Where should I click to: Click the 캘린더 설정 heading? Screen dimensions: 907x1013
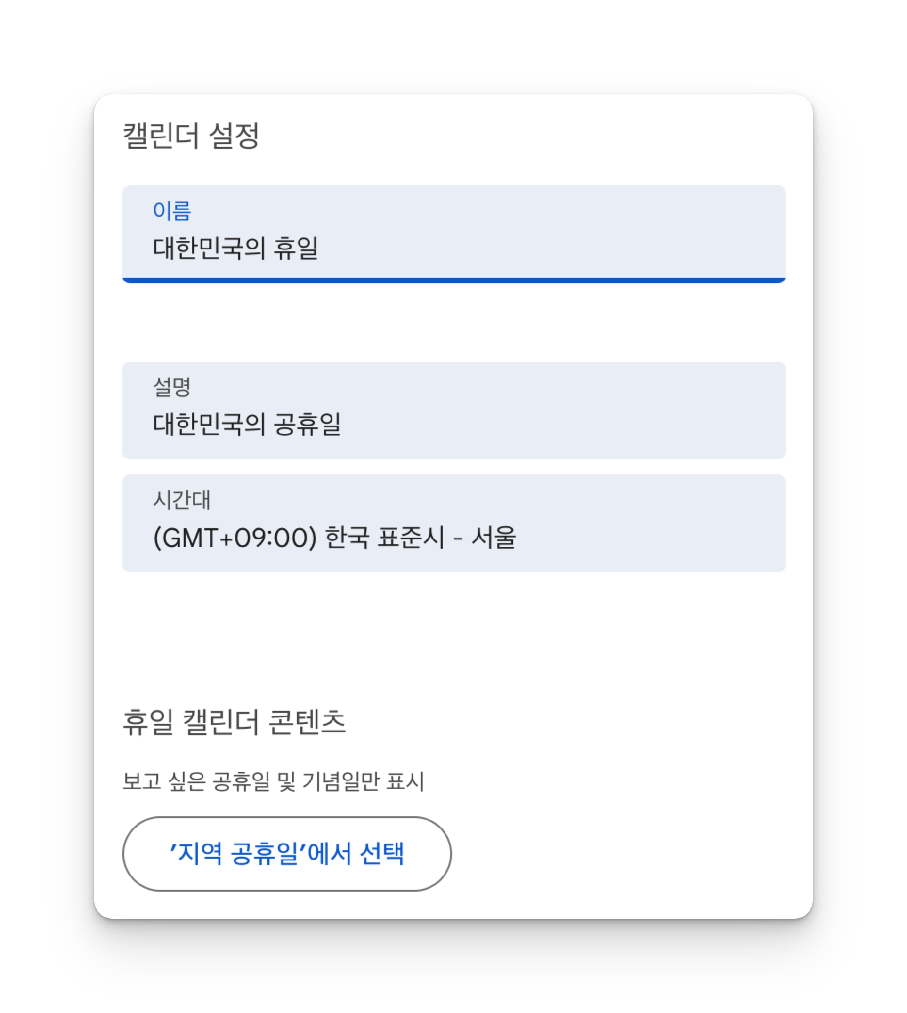pos(191,136)
